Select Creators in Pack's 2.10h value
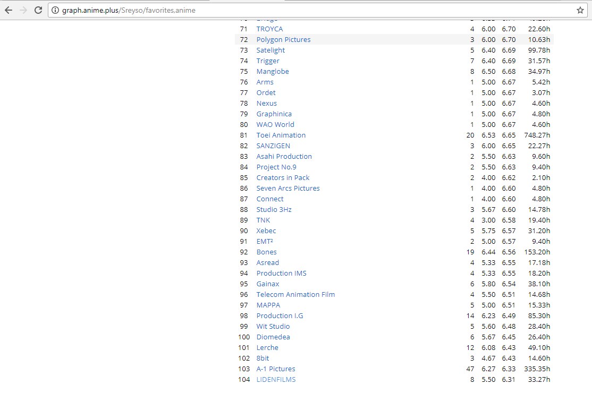592x393 pixels. 540,177
